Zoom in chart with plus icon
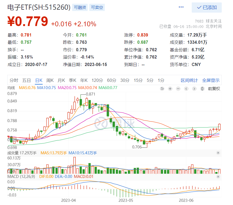Image resolution: width=233 pixels, height=205 pixels. [x=170, y=89]
